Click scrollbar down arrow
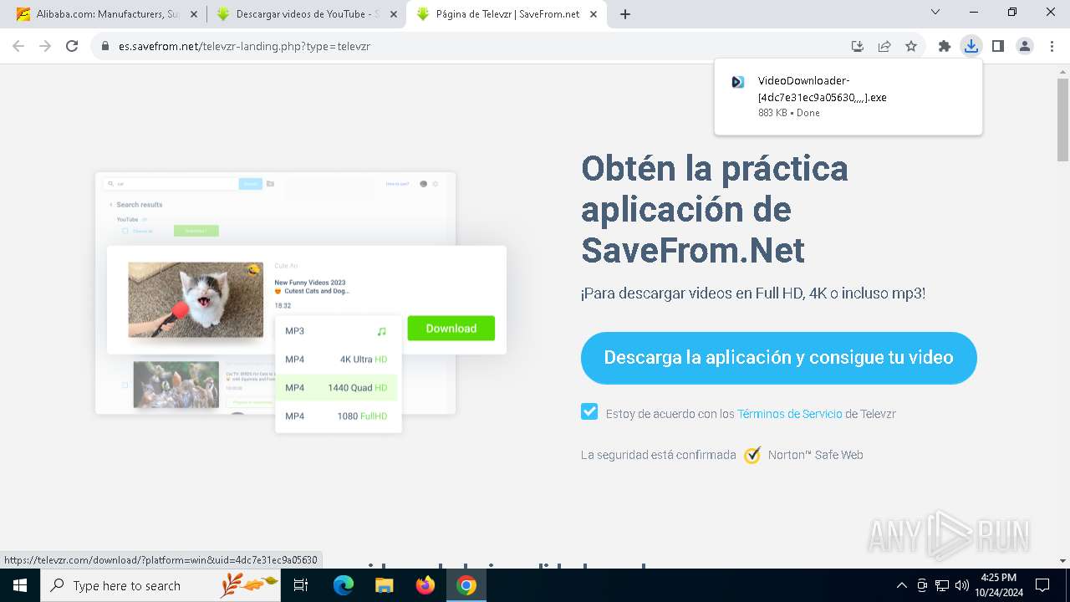Viewport: 1070px width, 602px height. pyautogui.click(x=1063, y=561)
